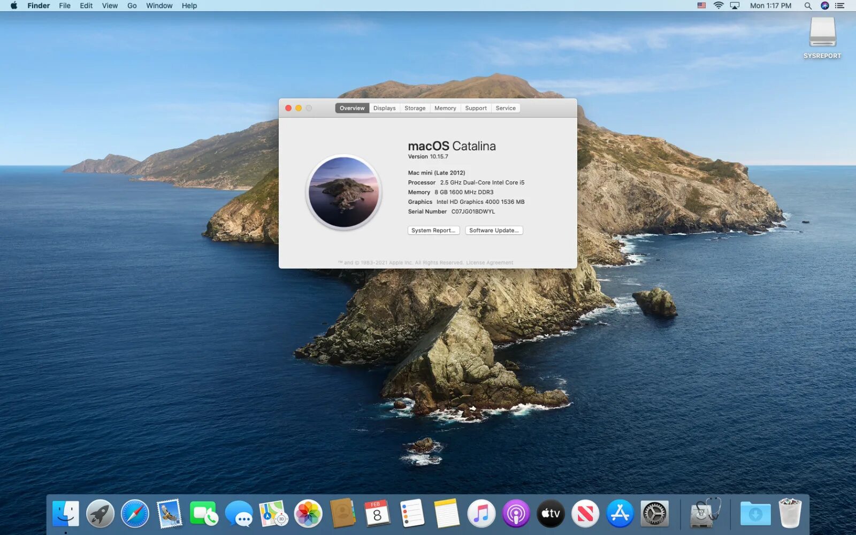The image size is (856, 535).
Task: Launch Launchpad rocket icon in Dock
Action: pyautogui.click(x=100, y=514)
